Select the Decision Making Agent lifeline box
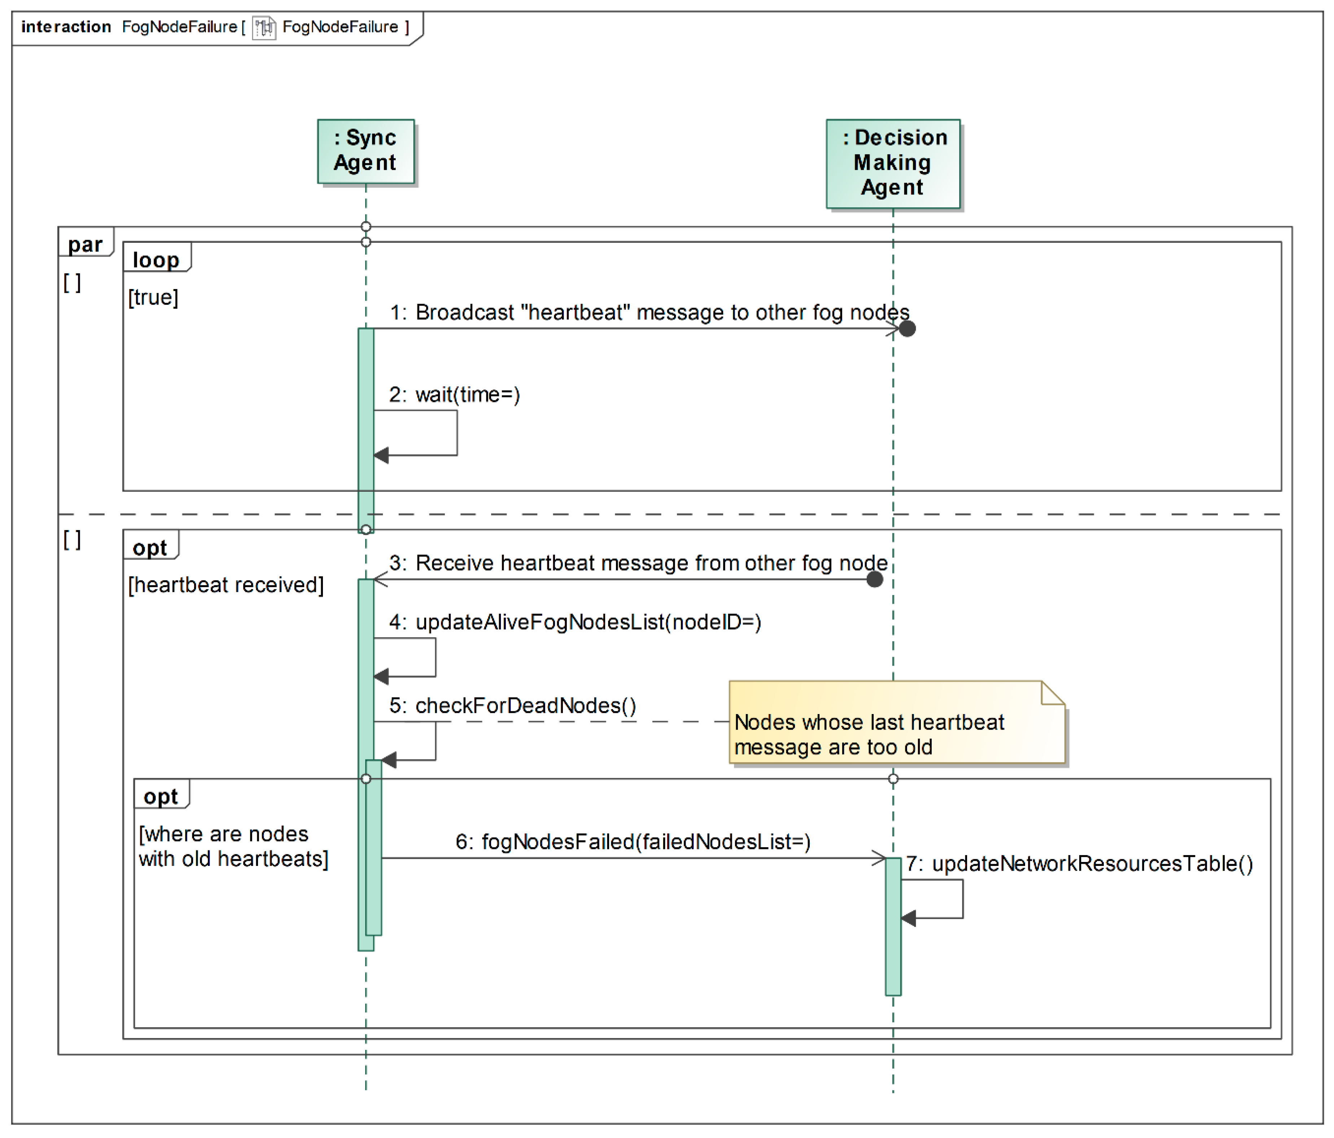 (x=893, y=163)
